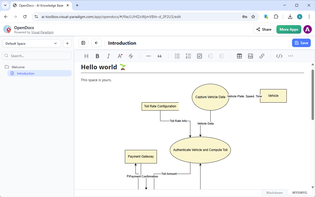
Task: Select the Introduction page in sidebar
Action: point(26,73)
